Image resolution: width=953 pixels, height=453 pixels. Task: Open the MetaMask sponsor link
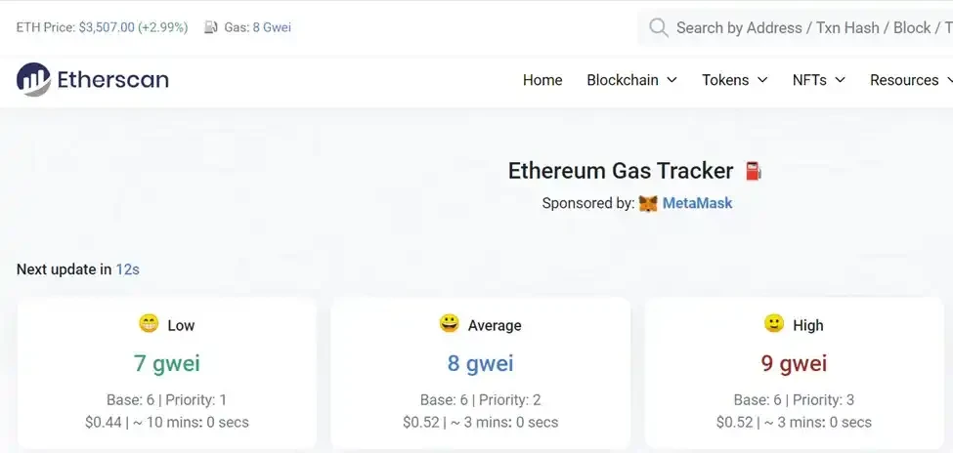click(x=697, y=204)
